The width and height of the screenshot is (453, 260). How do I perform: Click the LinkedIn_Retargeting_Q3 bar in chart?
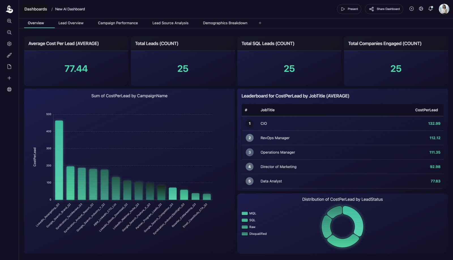[x=59, y=160]
